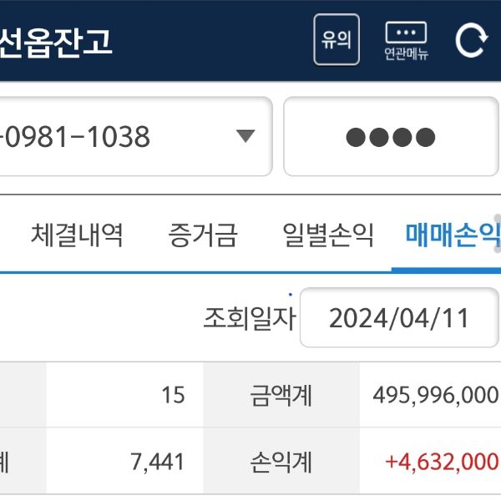Tap the 유의 notice icon

click(x=337, y=39)
